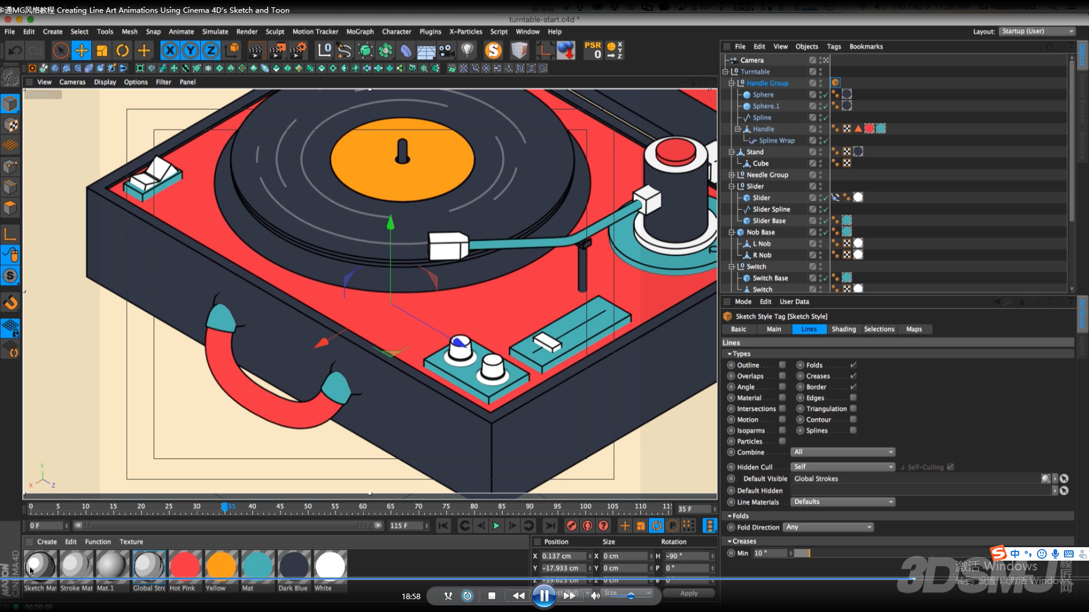Click the PSR reset icon

(x=593, y=50)
